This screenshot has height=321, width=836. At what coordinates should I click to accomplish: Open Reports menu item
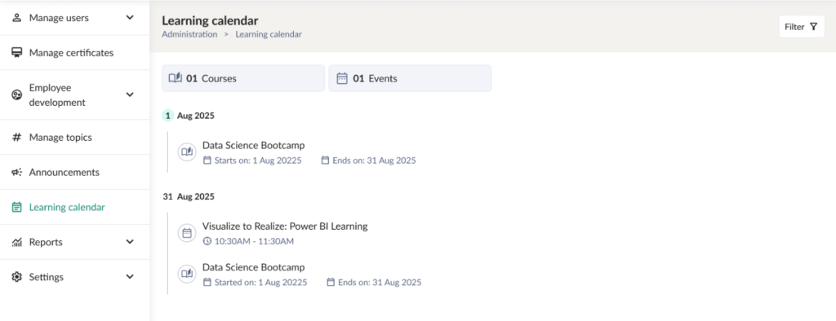[x=74, y=242]
